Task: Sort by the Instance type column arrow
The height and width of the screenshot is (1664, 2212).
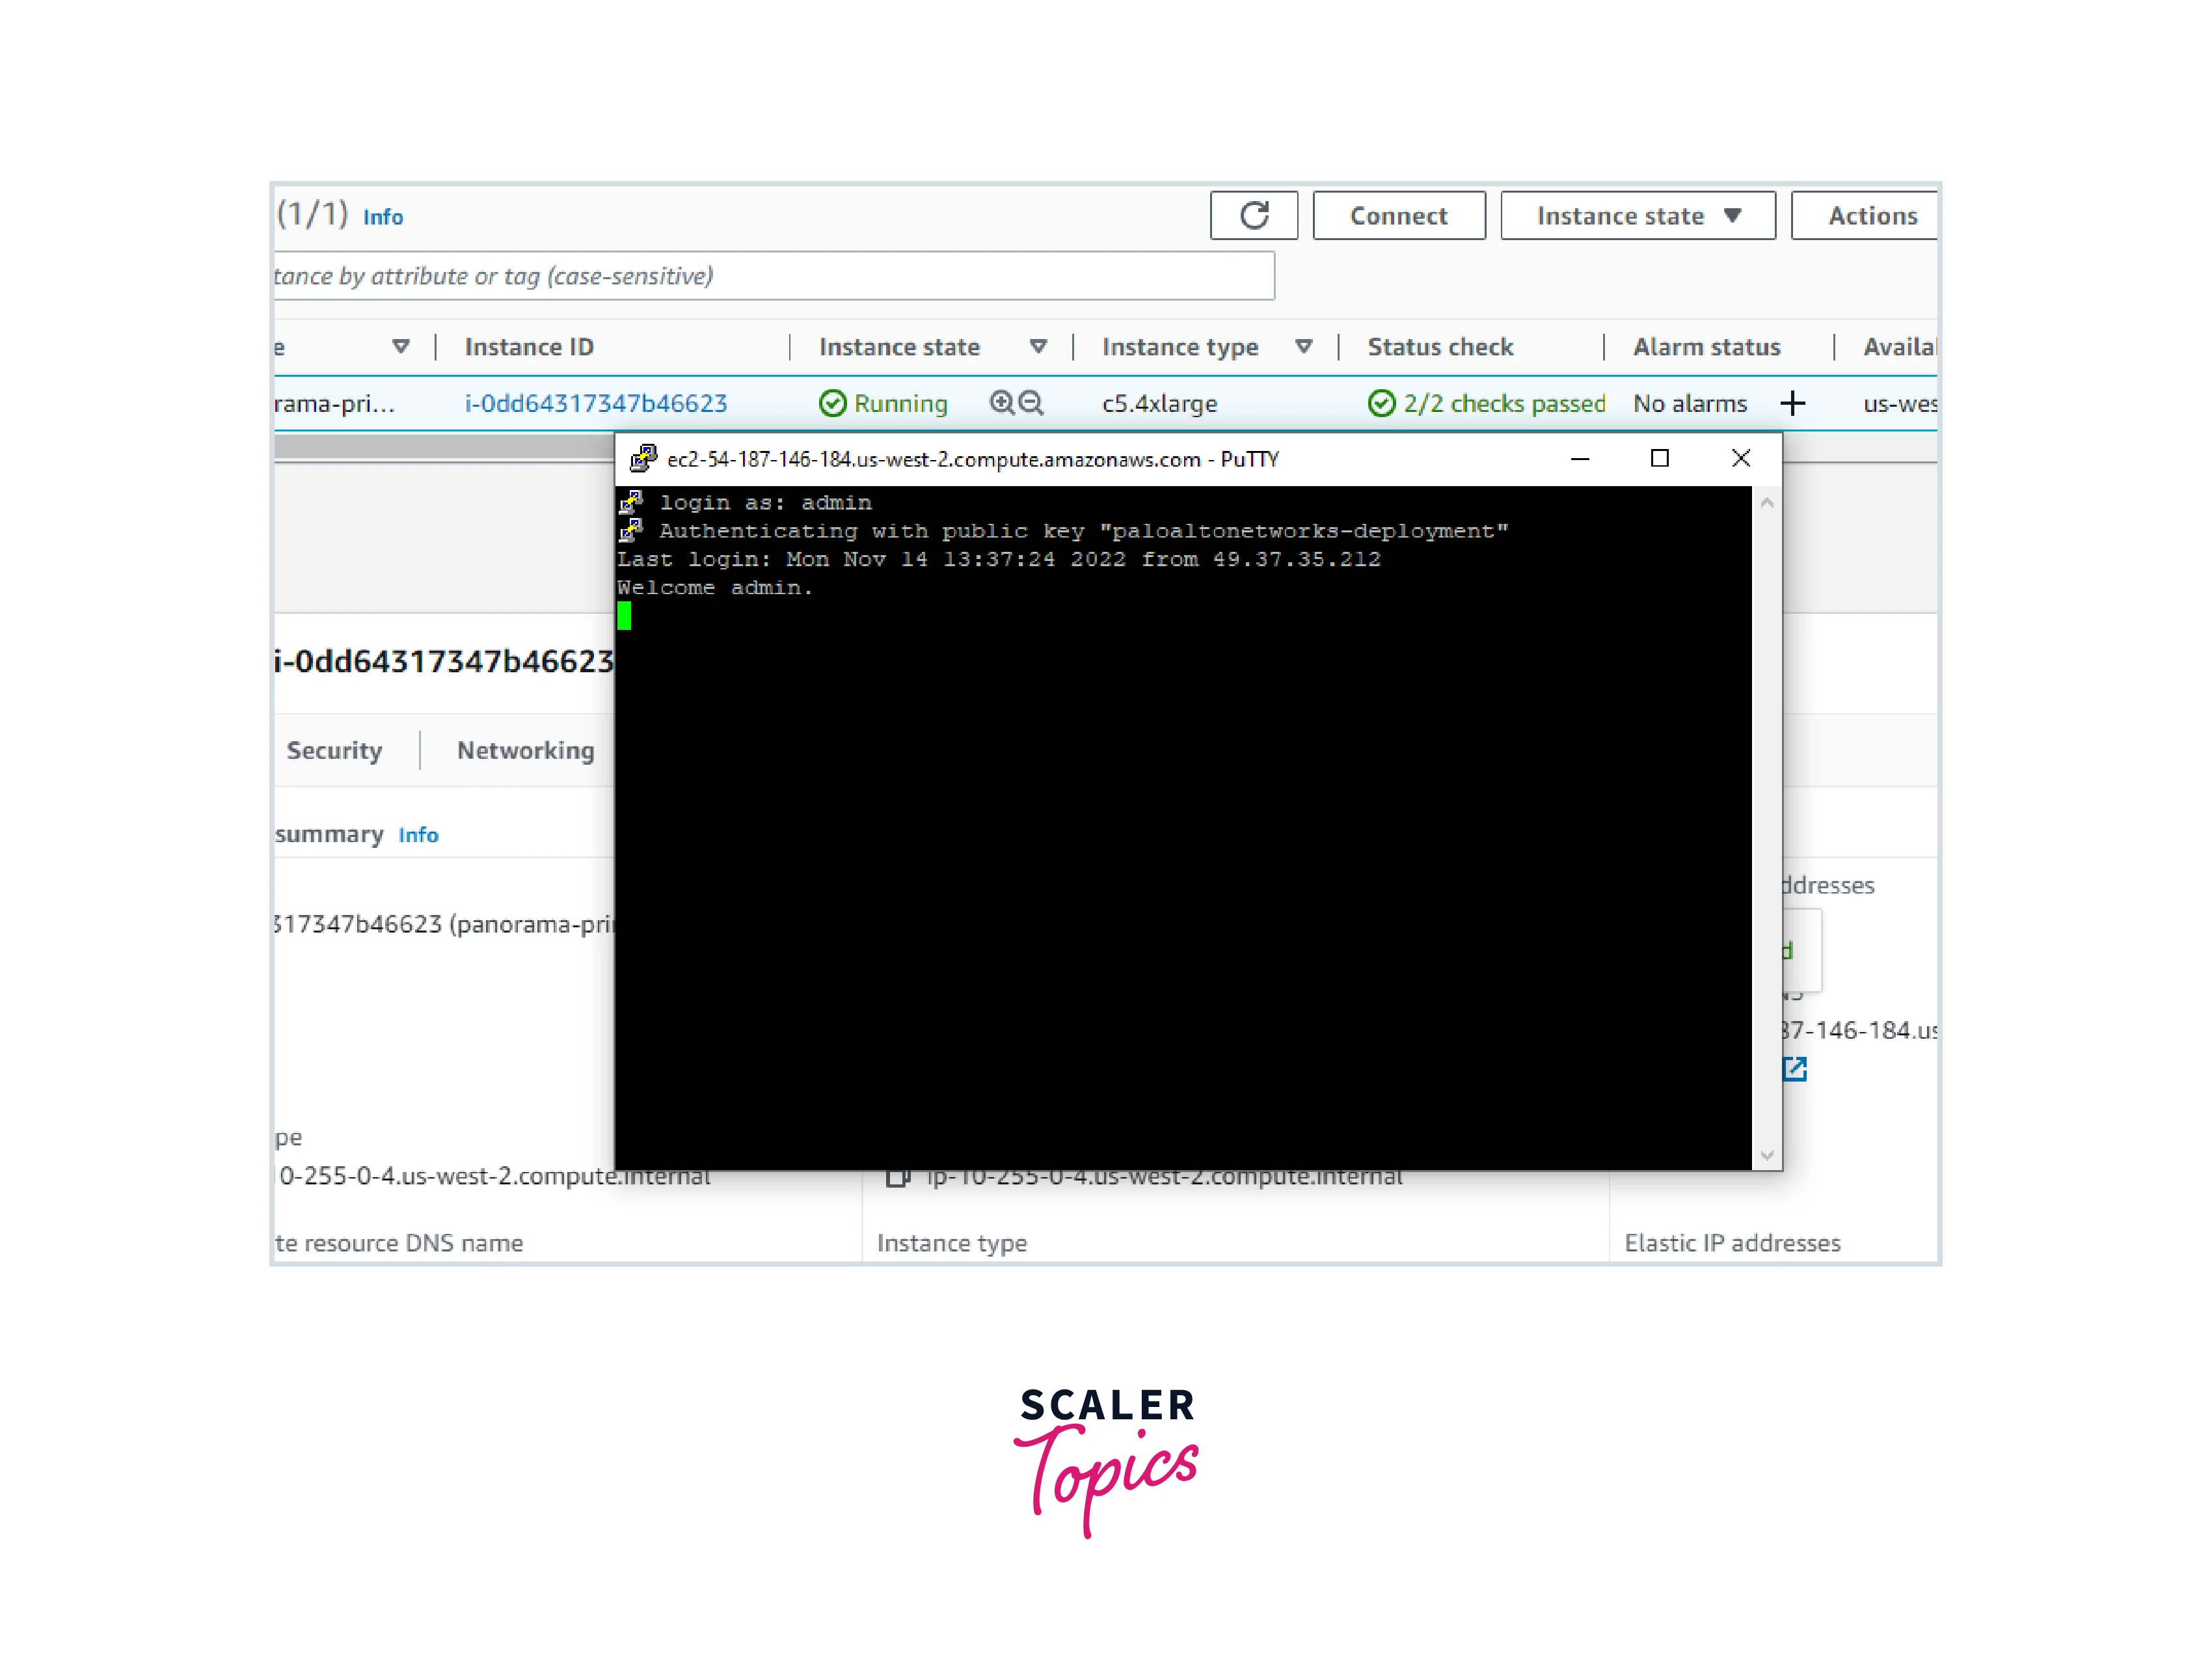Action: pyautogui.click(x=1303, y=347)
